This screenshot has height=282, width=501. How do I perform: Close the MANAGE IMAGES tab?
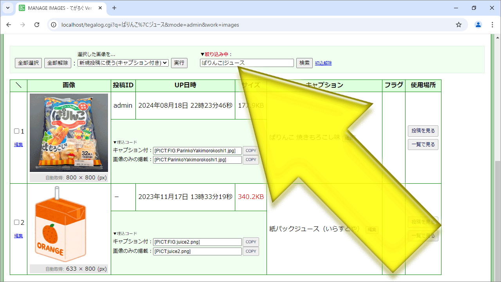(x=100, y=8)
